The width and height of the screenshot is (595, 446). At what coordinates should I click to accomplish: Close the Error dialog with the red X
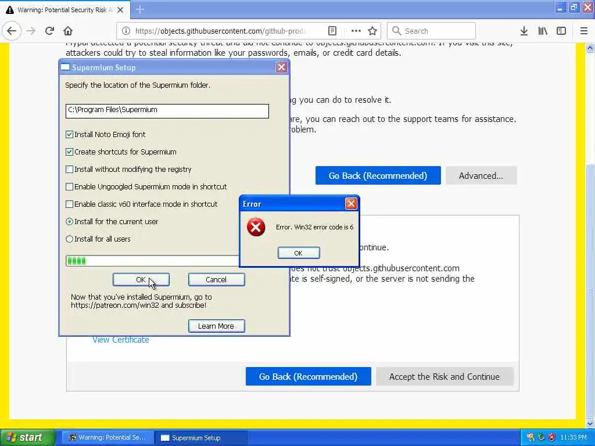[351, 204]
